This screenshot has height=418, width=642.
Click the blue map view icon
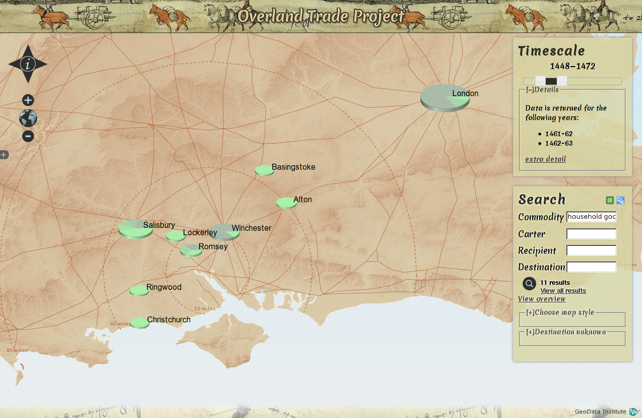[x=620, y=200]
